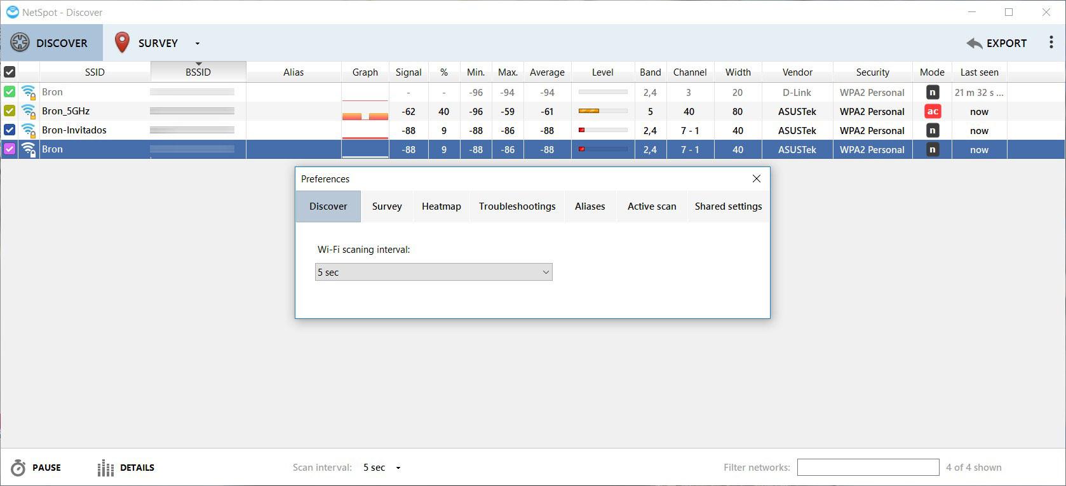1066x486 pixels.
Task: Click the Export arrow button
Action: click(996, 43)
